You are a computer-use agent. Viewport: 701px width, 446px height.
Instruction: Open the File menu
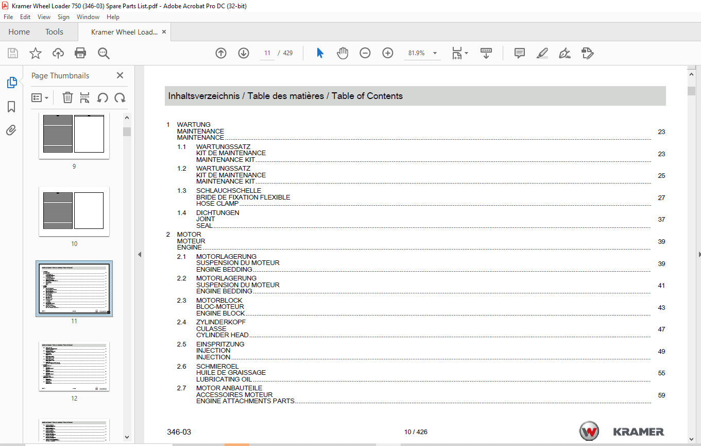coord(8,17)
